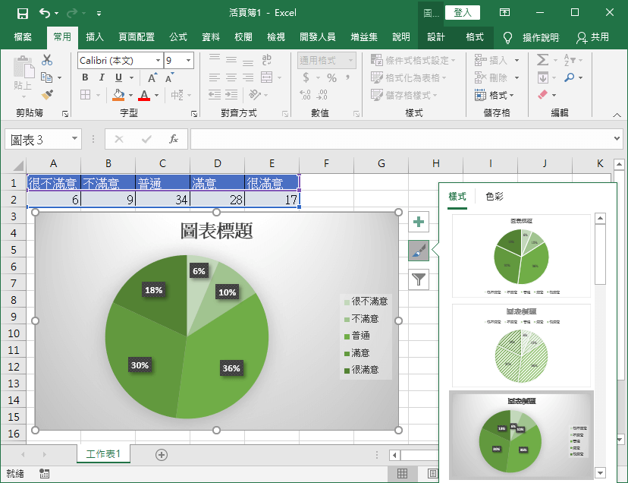The image size is (628, 483).
Task: Switch to the Formulas (公式) tab
Action: point(178,37)
